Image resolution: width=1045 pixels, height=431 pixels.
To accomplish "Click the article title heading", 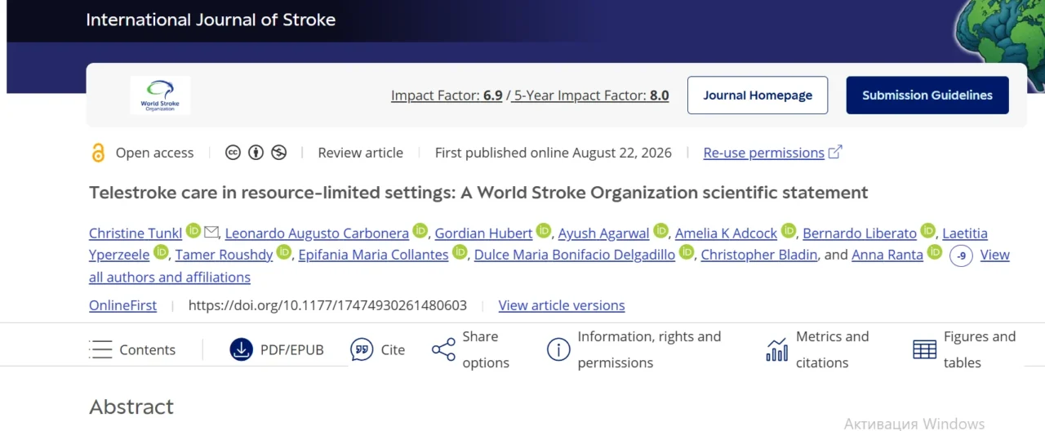I will [478, 193].
